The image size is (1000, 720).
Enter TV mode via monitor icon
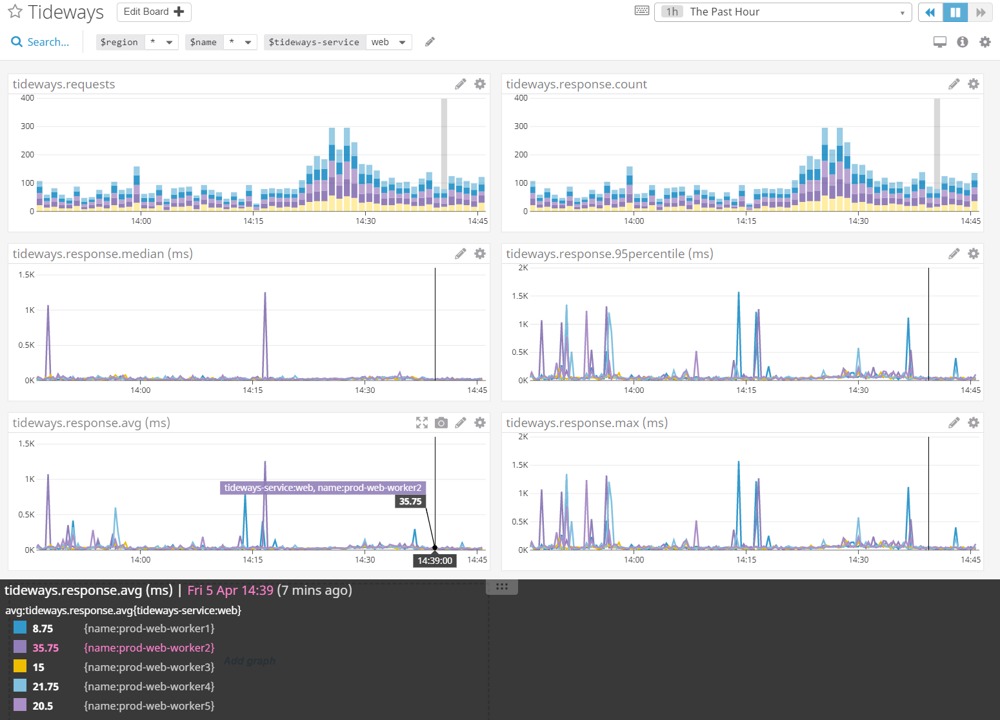(x=940, y=42)
